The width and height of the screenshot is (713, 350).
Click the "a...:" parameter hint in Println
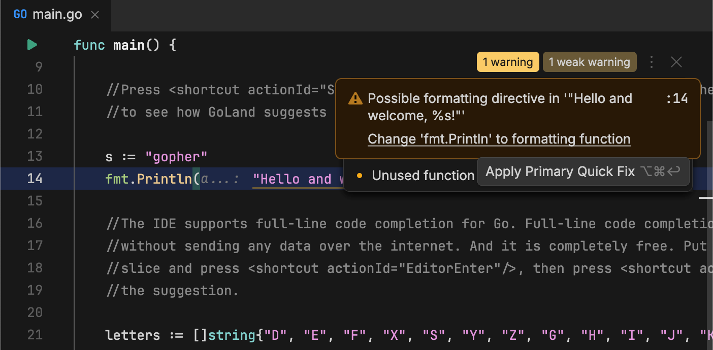click(220, 179)
